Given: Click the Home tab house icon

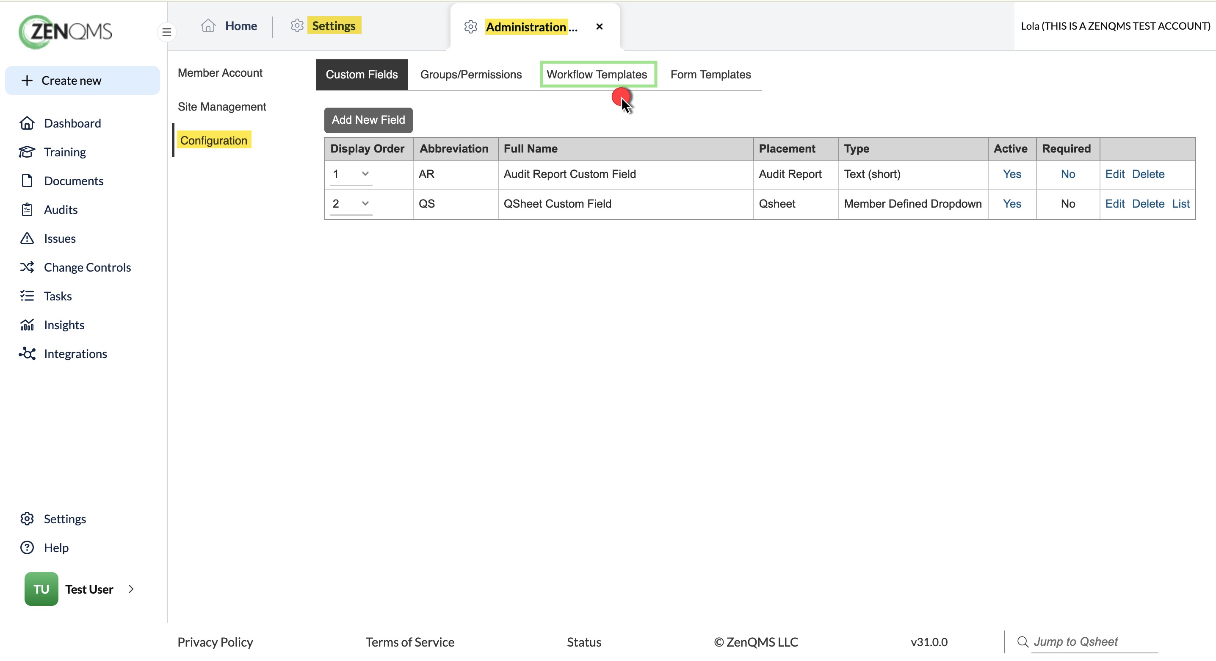Looking at the screenshot, I should (208, 25).
